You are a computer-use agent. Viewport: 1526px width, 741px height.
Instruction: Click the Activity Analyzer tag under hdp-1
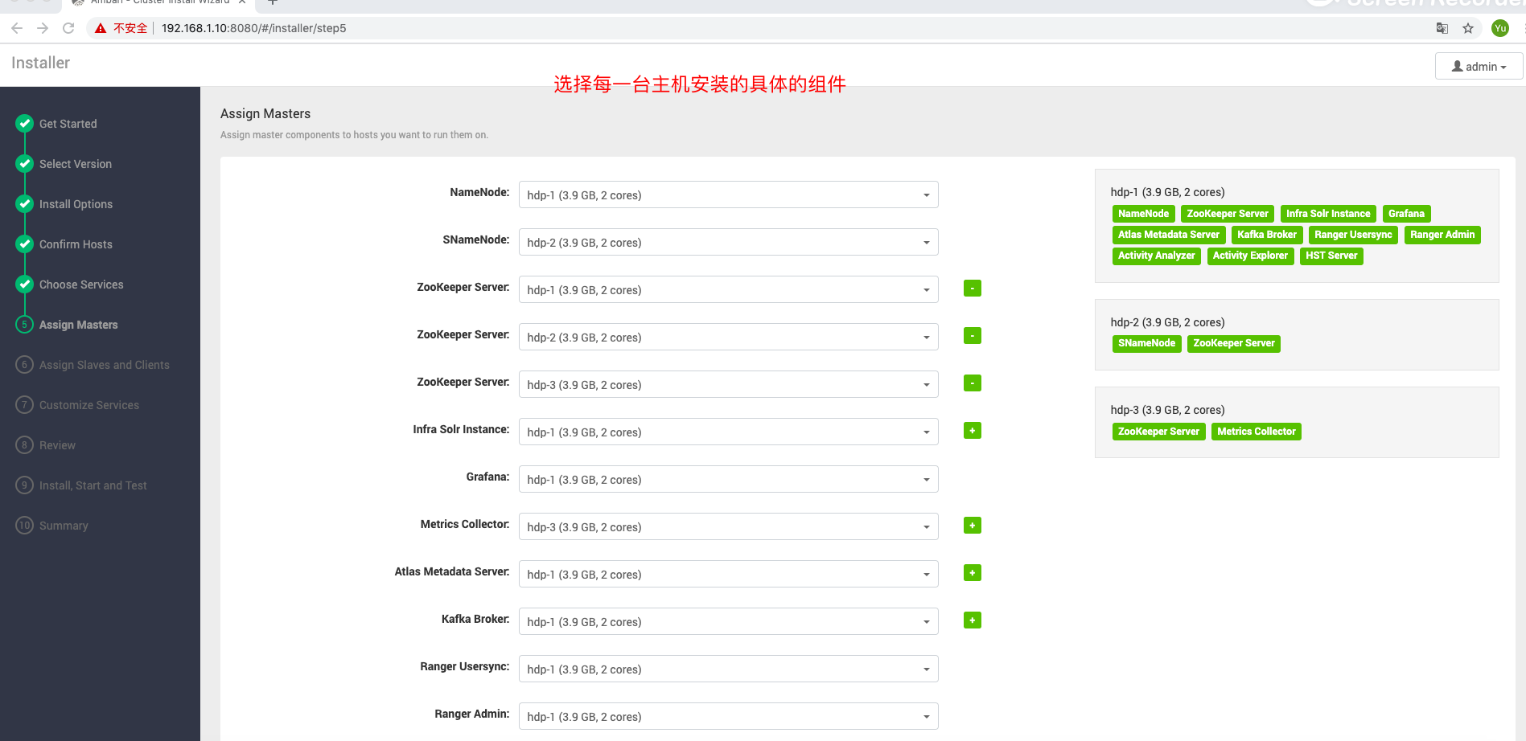(x=1156, y=256)
